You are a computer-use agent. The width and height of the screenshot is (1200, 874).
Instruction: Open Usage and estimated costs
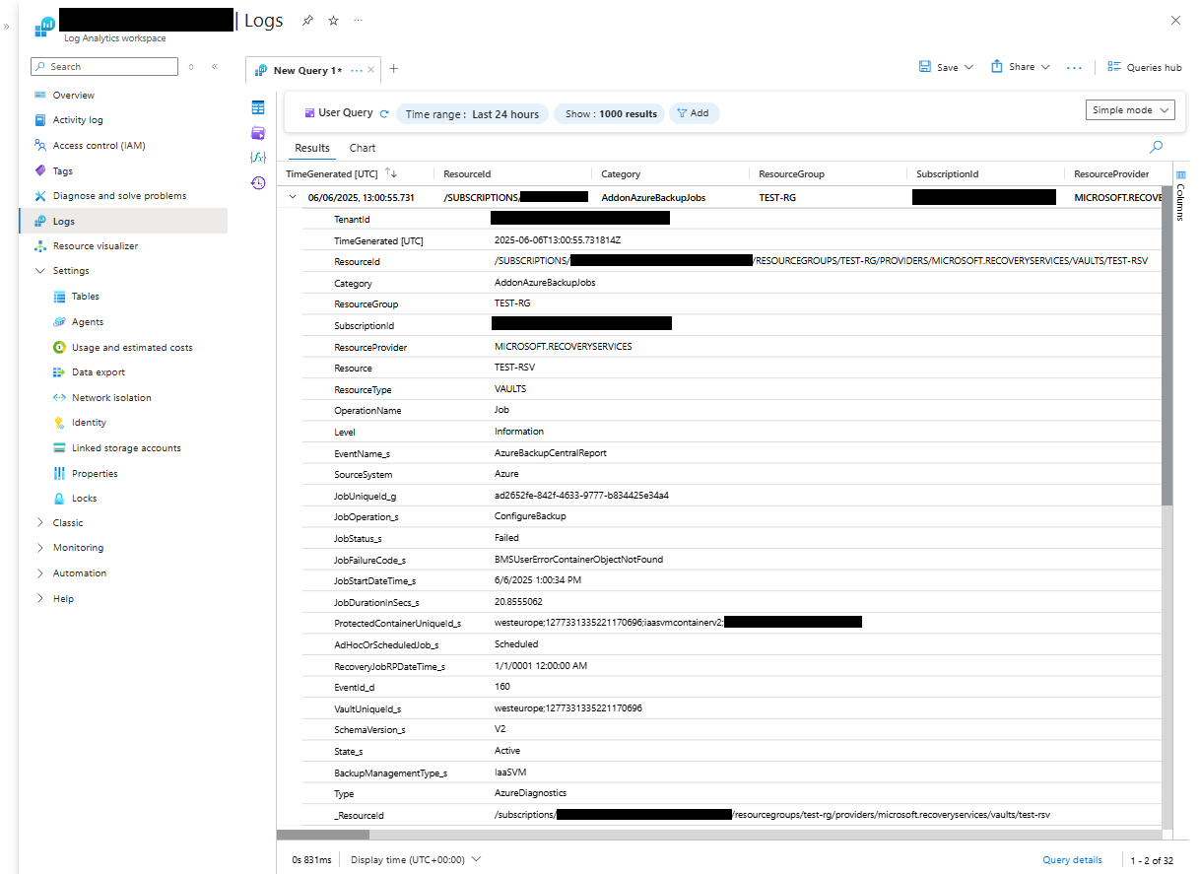point(132,348)
